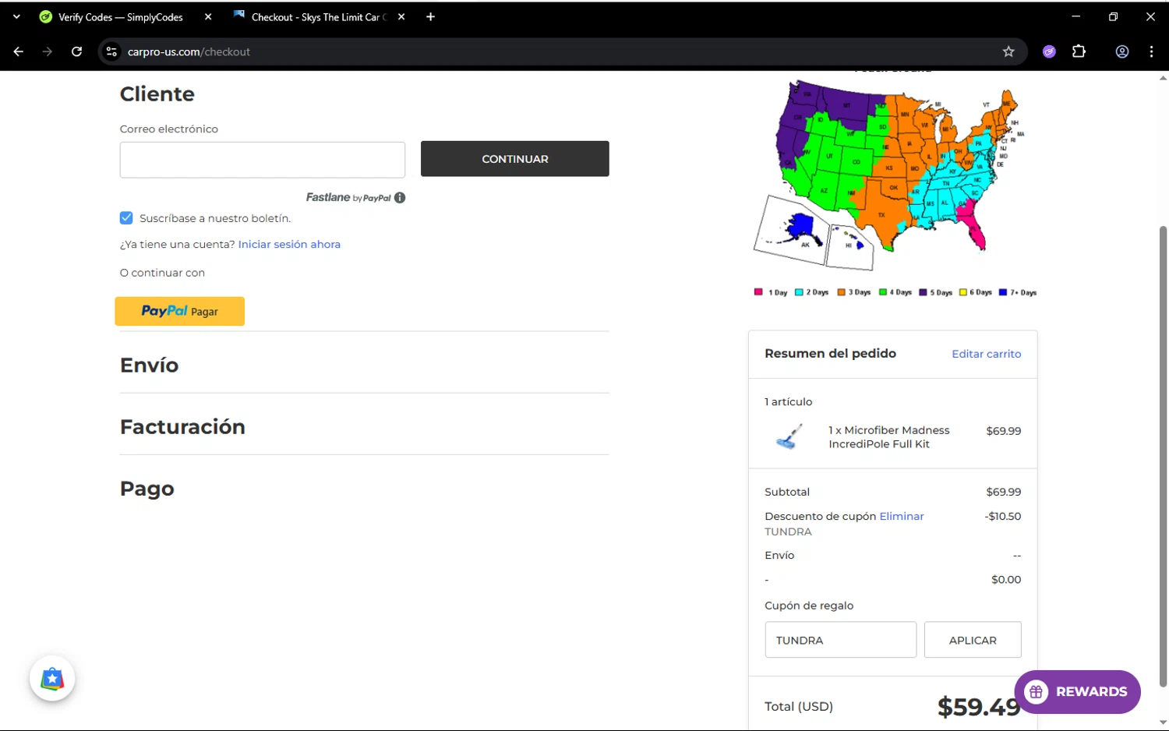
Task: Open the Chrome profile icon
Action: [1122, 51]
